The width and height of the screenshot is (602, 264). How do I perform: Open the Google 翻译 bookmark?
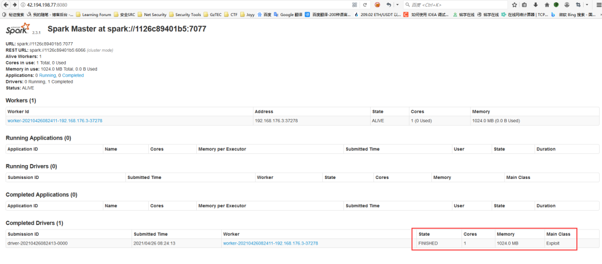288,14
